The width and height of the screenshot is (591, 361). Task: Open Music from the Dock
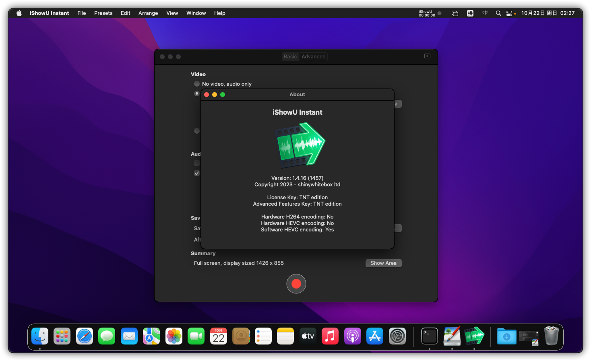(330, 336)
